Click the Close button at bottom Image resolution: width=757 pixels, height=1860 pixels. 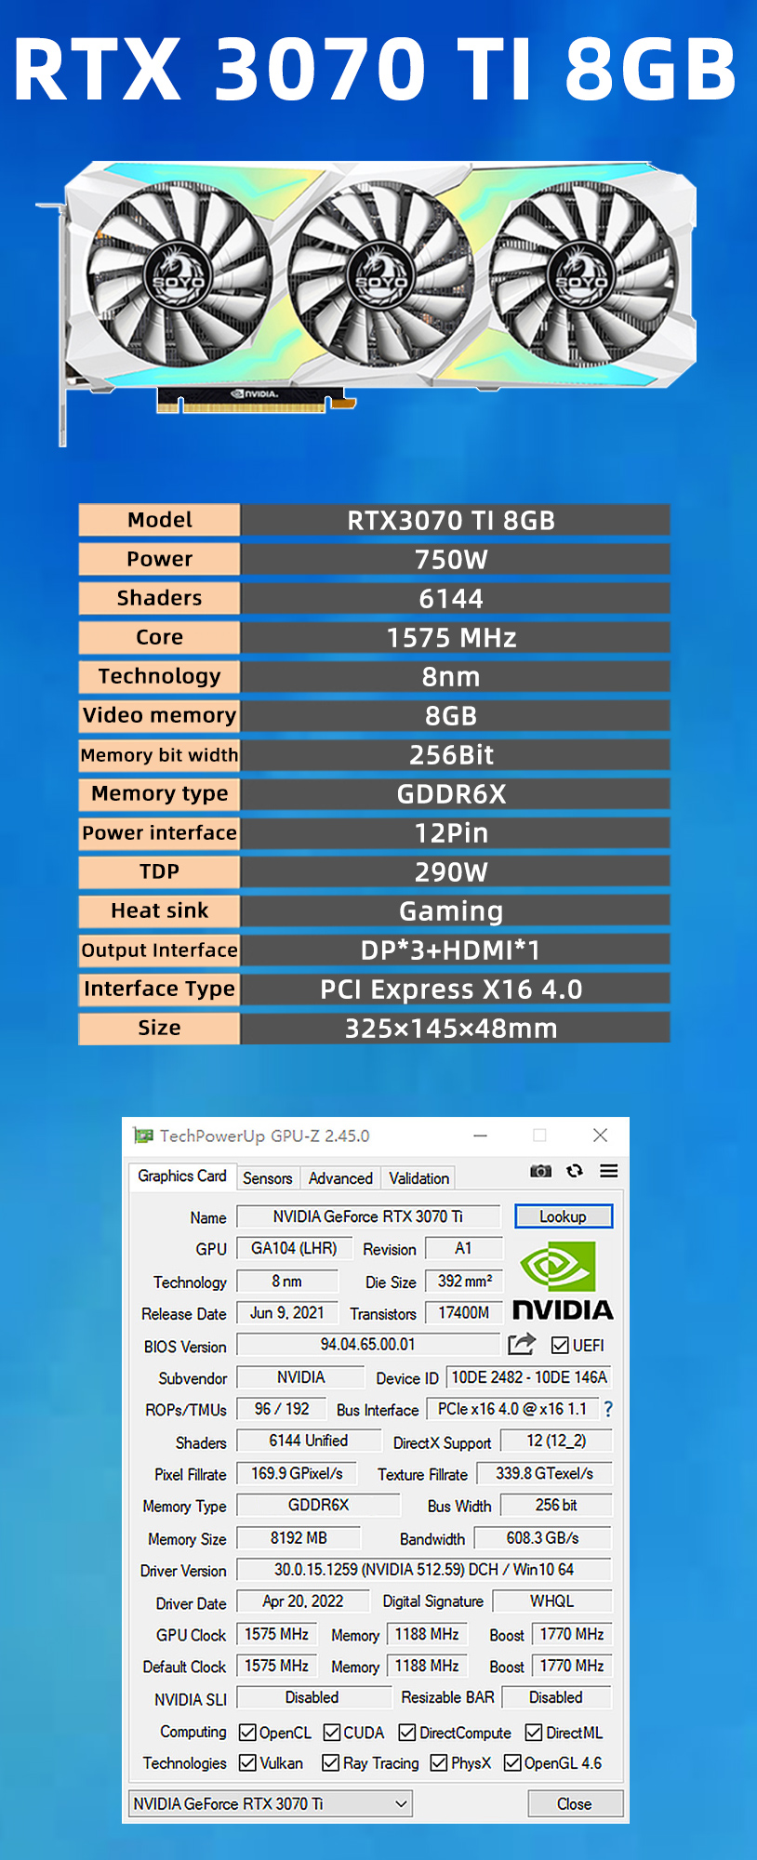(x=574, y=1803)
